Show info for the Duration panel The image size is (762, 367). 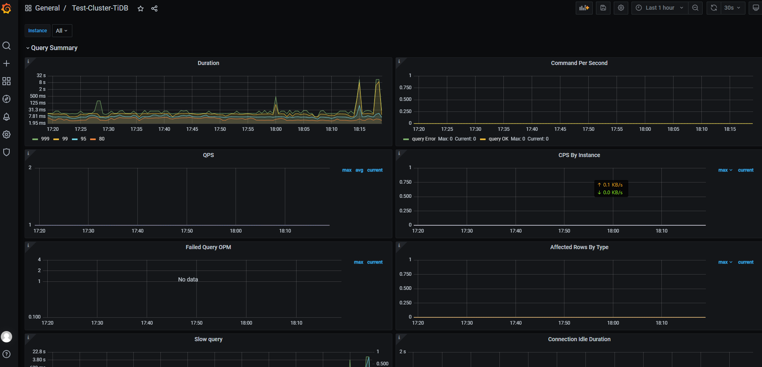click(x=28, y=61)
